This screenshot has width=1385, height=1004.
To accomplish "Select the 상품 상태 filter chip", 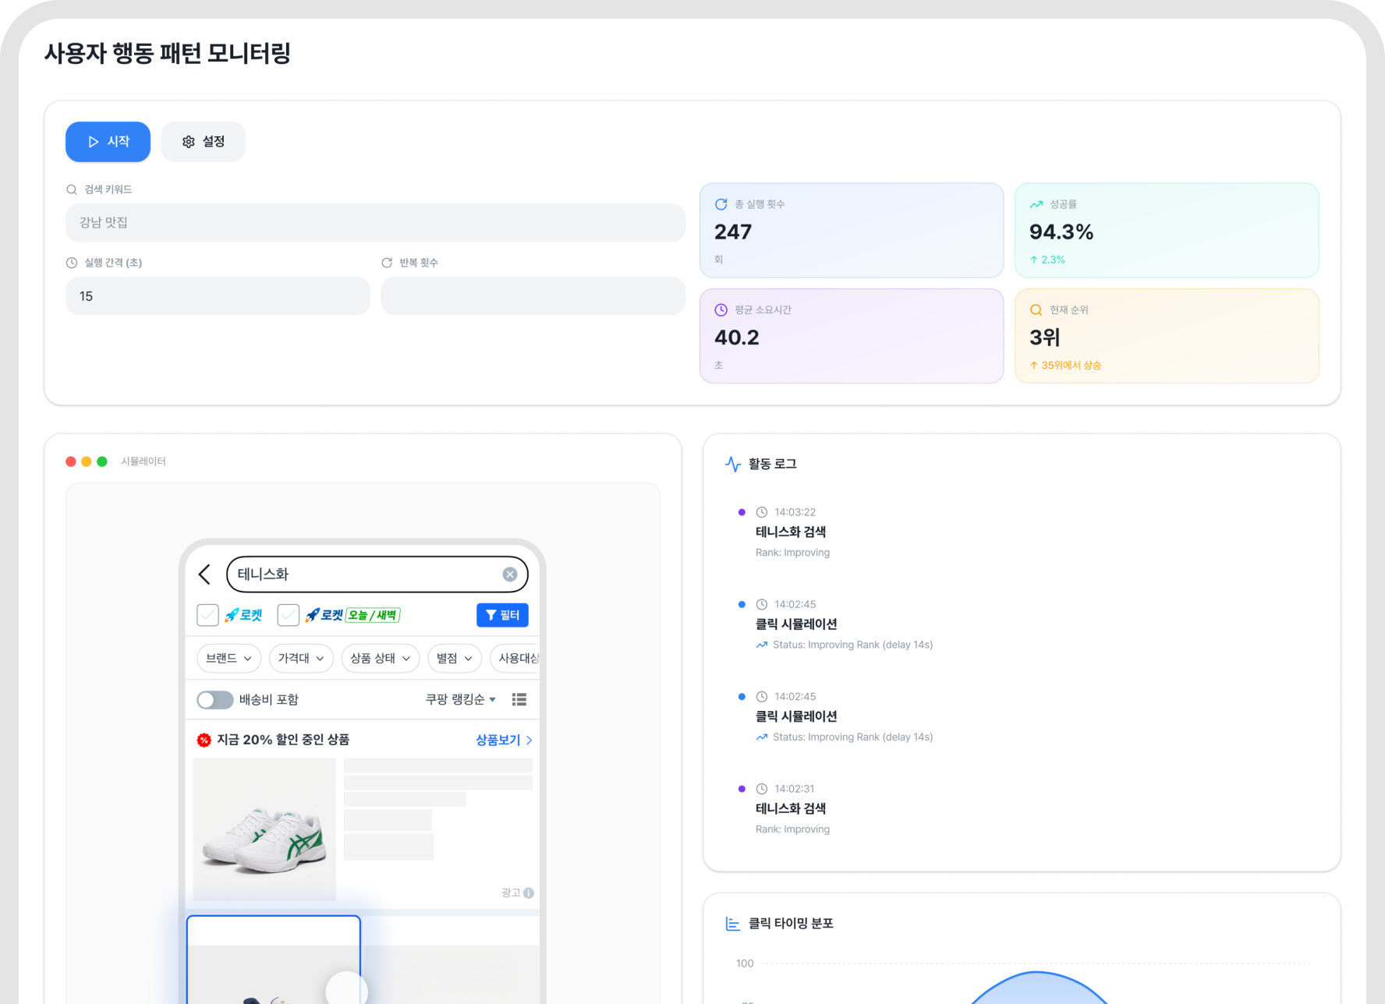I will (380, 659).
